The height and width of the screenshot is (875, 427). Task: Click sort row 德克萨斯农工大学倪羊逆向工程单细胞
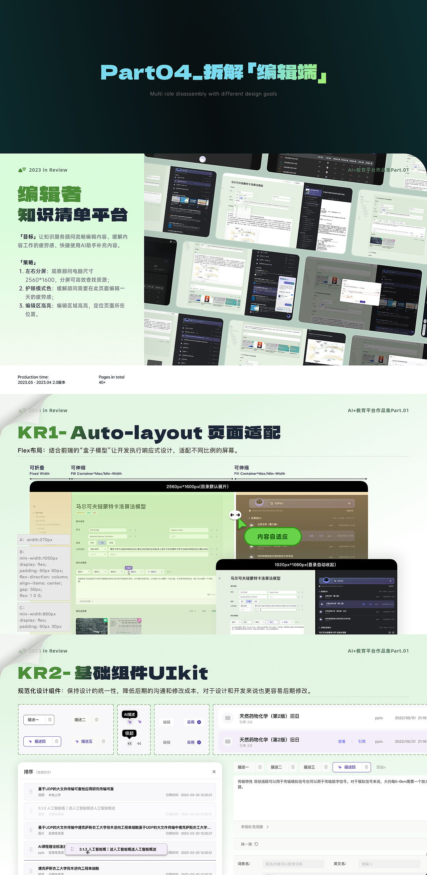tap(120, 869)
